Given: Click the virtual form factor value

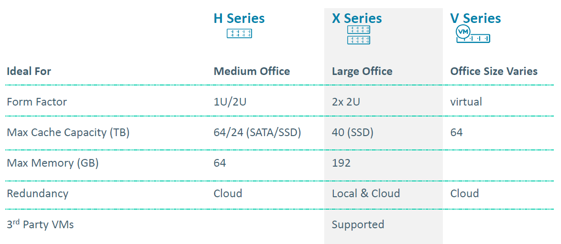Looking at the screenshot, I should coord(466,102).
